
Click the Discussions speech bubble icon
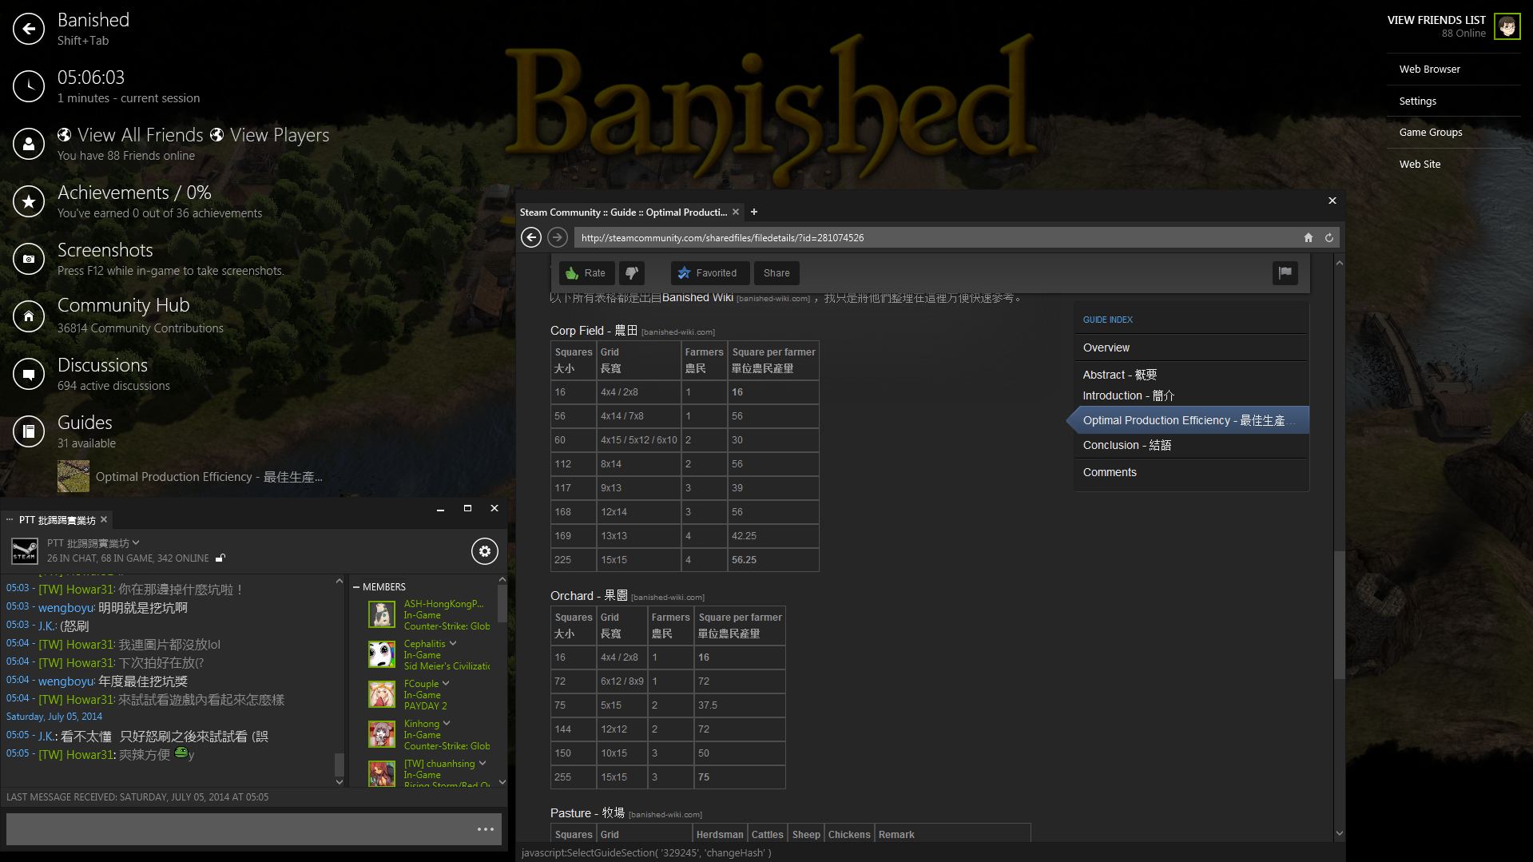click(x=29, y=374)
